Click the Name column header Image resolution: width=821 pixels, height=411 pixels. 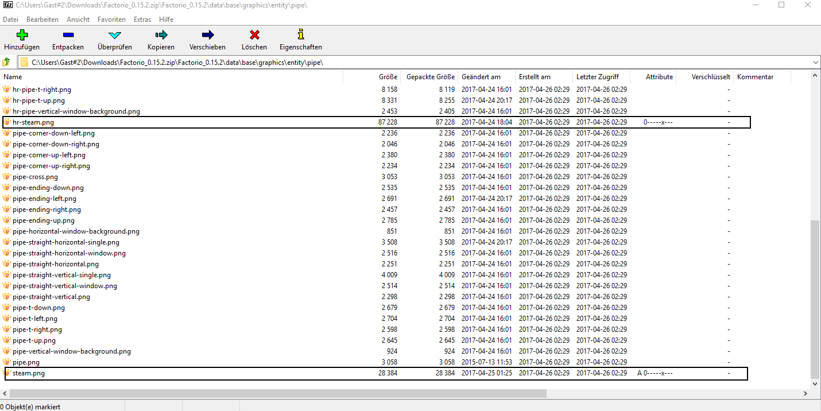[13, 77]
